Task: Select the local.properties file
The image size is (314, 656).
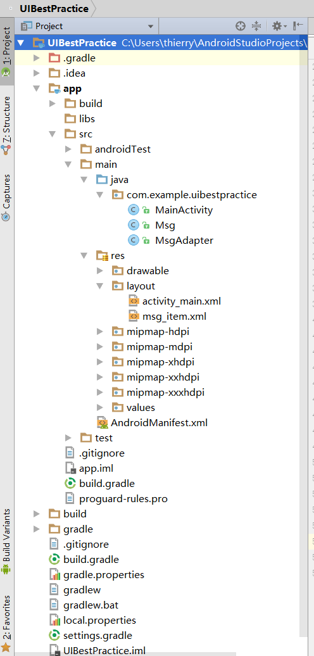Action: click(x=99, y=620)
